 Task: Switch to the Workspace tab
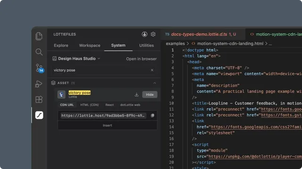tap(90, 46)
